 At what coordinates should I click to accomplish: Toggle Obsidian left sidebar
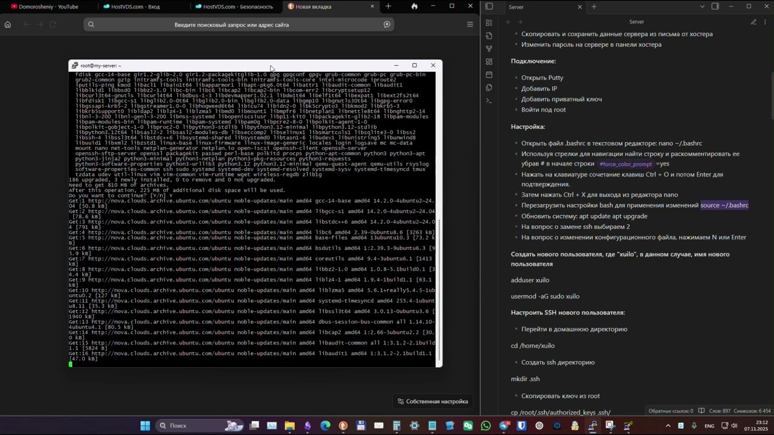click(x=489, y=7)
